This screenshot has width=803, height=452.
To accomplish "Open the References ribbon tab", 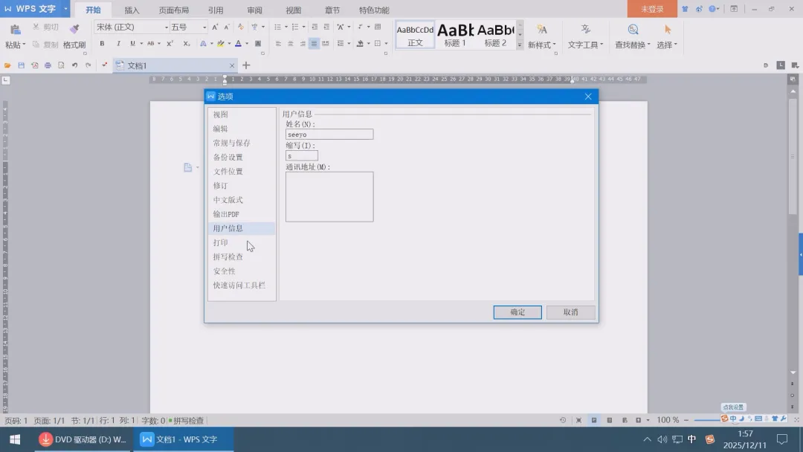I will click(216, 10).
